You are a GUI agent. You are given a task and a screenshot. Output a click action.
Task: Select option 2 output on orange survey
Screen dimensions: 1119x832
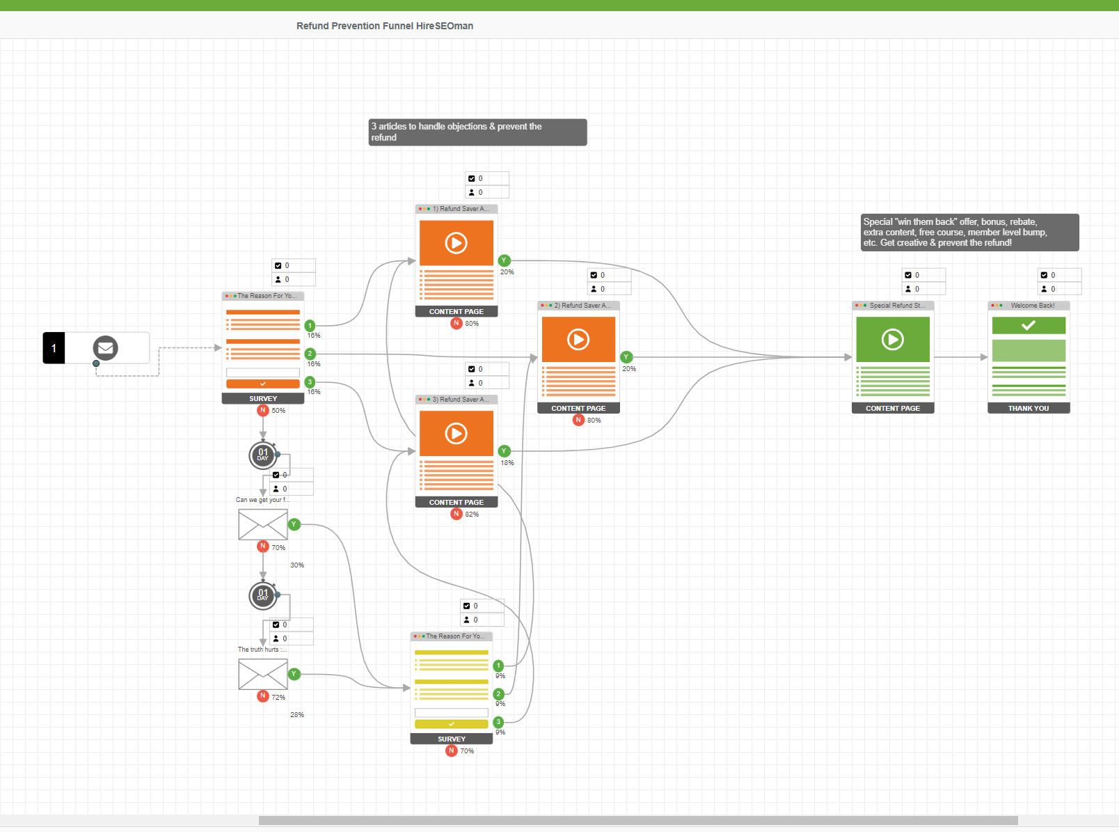310,354
